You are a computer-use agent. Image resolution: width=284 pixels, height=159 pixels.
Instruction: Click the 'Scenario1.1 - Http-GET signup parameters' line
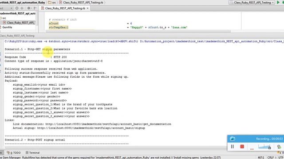coord(37,49)
